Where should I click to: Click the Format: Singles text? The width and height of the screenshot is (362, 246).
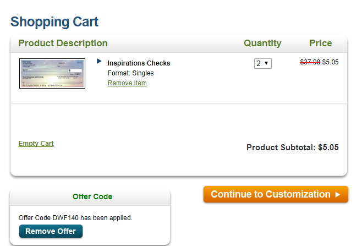(130, 73)
